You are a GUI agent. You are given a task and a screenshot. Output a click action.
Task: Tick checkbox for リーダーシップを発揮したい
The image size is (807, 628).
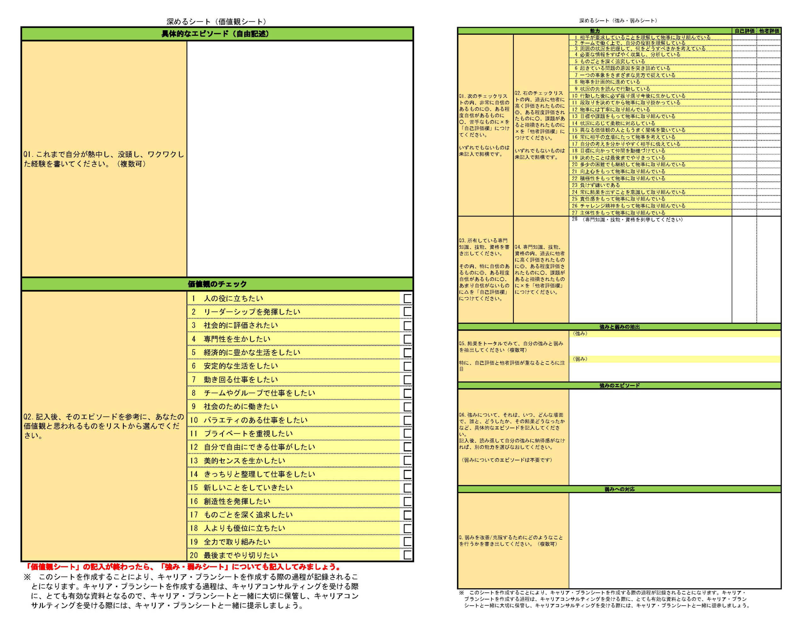pos(408,312)
